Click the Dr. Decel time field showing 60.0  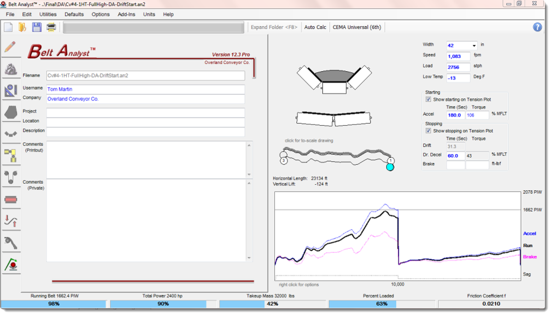(456, 156)
